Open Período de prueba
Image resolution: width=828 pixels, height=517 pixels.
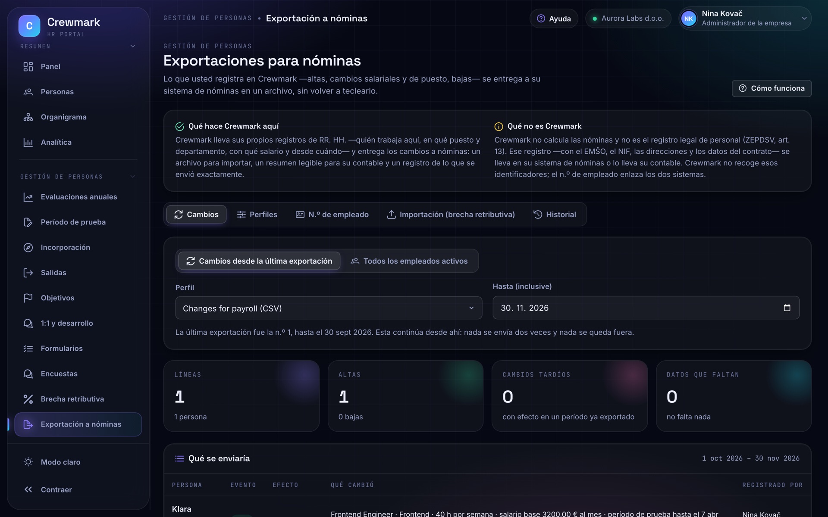coord(78,222)
